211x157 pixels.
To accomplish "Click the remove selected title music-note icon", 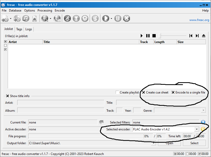I will tap(26, 18).
